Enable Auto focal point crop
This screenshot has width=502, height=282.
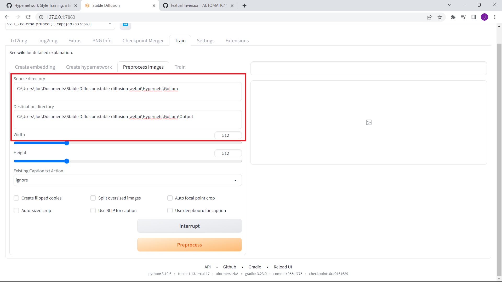(170, 198)
